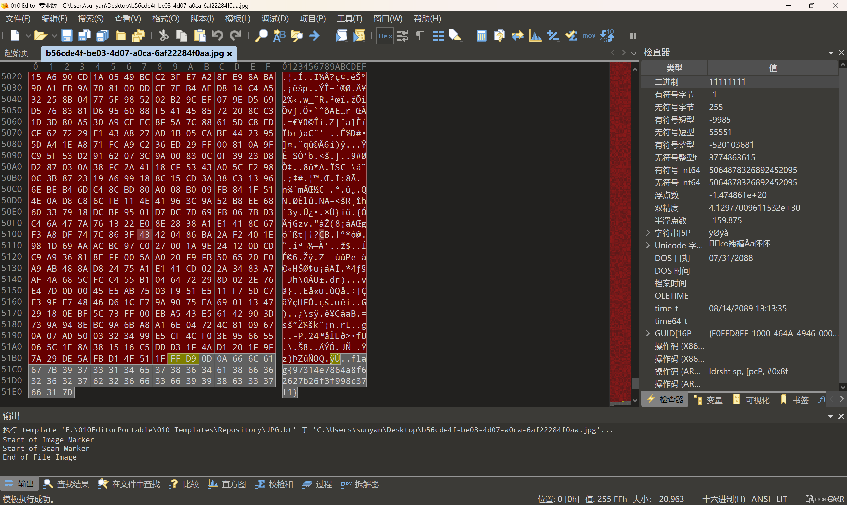Click the base converter icon
The height and width of the screenshot is (505, 847).
click(607, 35)
